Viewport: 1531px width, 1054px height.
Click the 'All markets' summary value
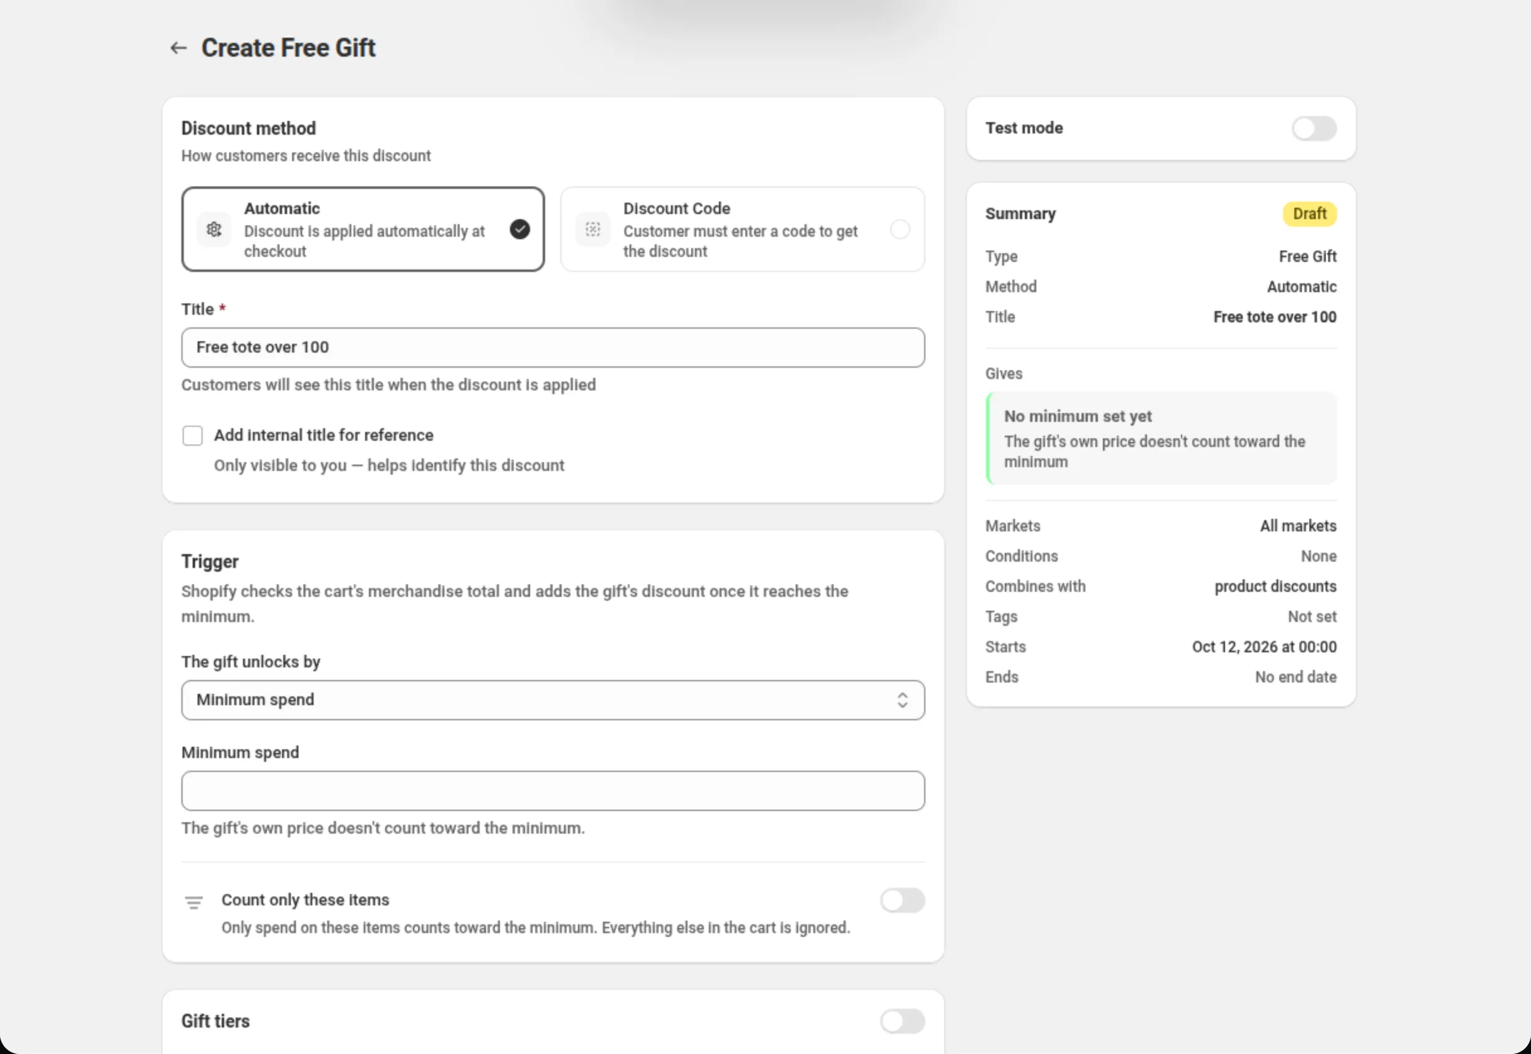pos(1298,526)
